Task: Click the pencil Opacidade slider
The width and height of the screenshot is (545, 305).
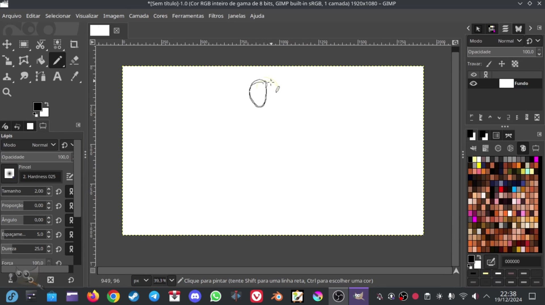Action: (37, 157)
